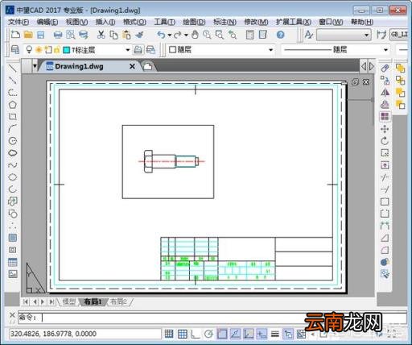Close the Drawing1.dwg document tab
The width and height of the screenshot is (412, 345).
coord(132,66)
